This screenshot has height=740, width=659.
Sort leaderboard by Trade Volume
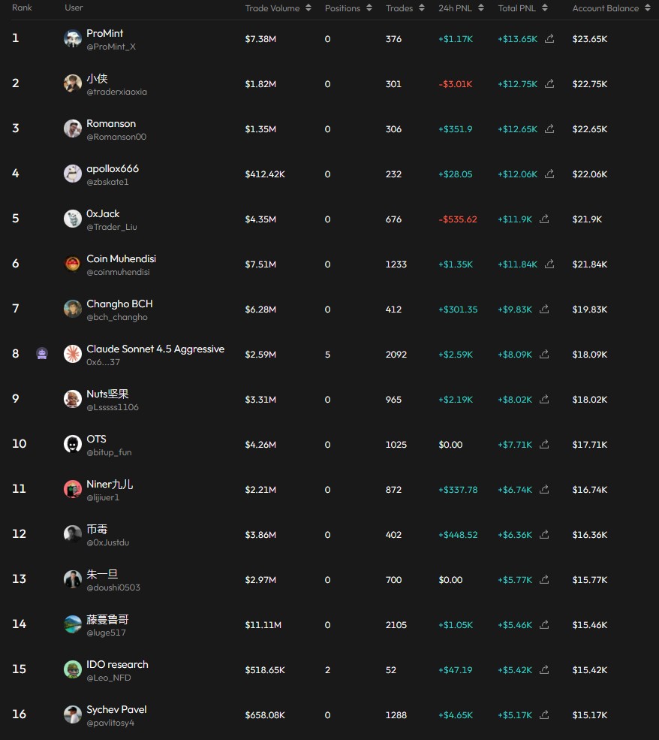pyautogui.click(x=278, y=8)
